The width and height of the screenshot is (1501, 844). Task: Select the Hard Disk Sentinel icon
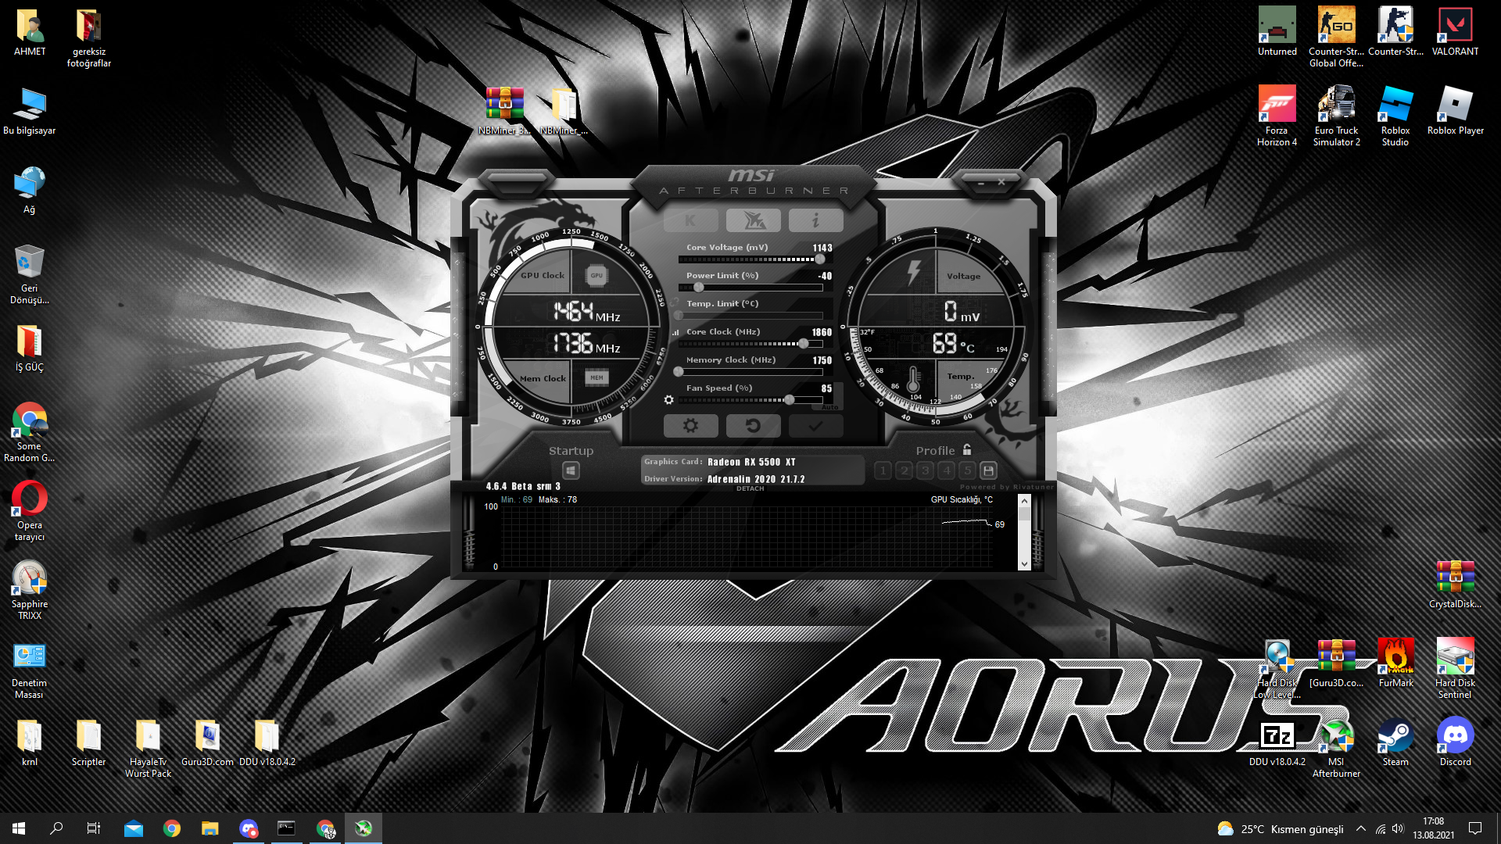[x=1455, y=668]
